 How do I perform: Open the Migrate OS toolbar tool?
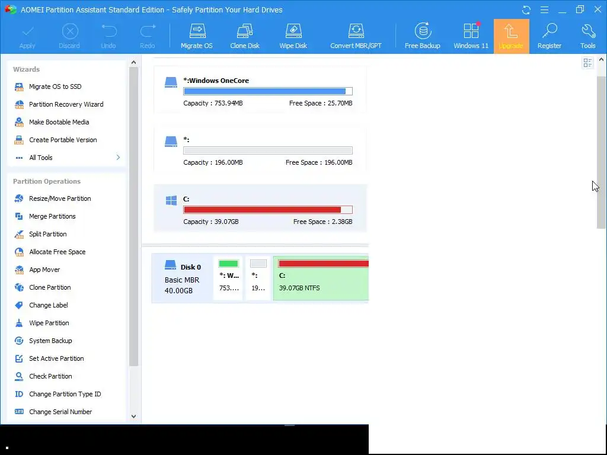[x=197, y=36]
